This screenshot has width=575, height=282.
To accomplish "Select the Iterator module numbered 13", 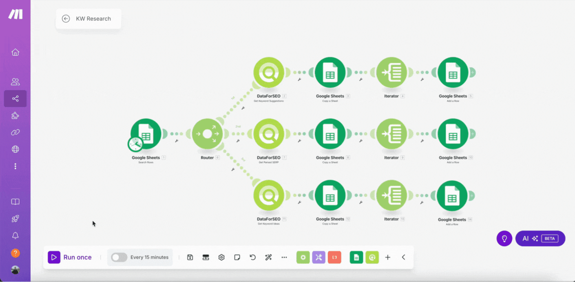I will click(x=391, y=196).
